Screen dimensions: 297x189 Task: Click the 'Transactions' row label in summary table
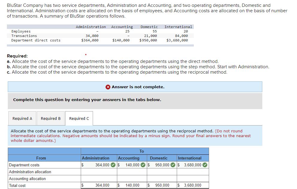pos(24,36)
